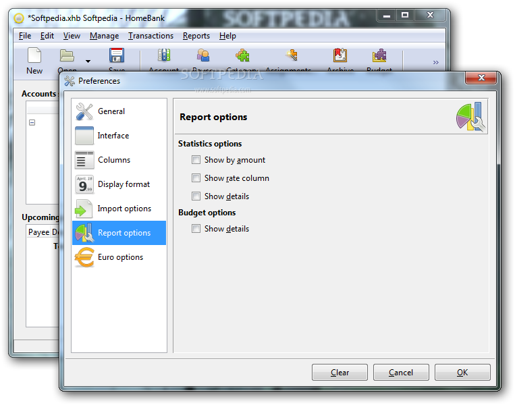
Task: Select the Interface window icon
Action: (84, 136)
